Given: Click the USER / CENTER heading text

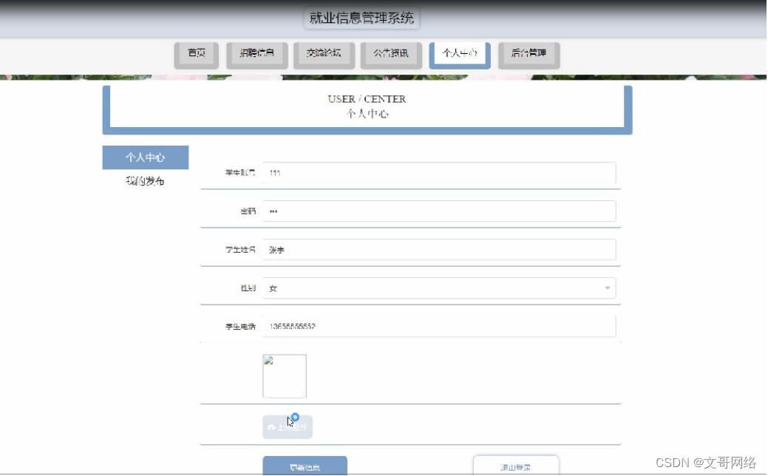Looking at the screenshot, I should [x=367, y=99].
